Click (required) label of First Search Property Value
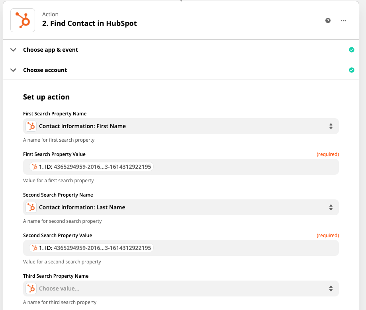366x310 pixels. 328,154
